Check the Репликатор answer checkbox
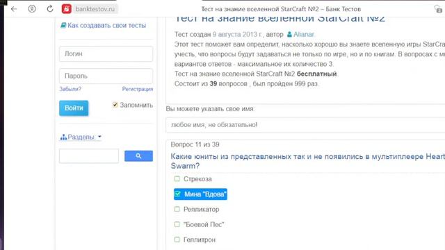 [x=177, y=209]
